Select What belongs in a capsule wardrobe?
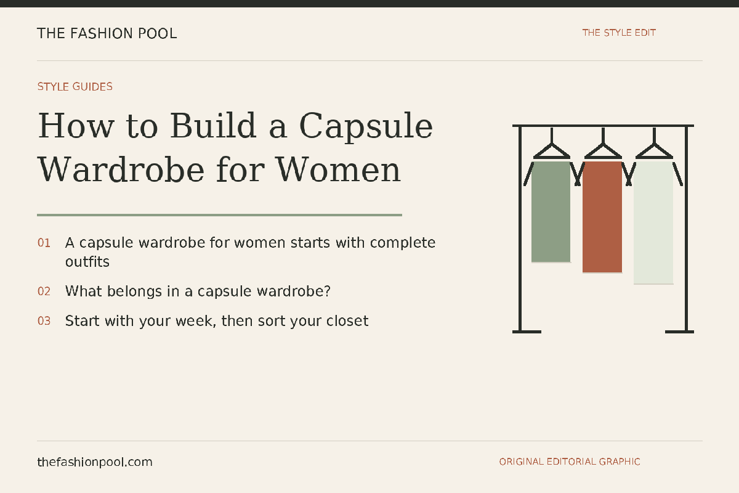 click(198, 291)
